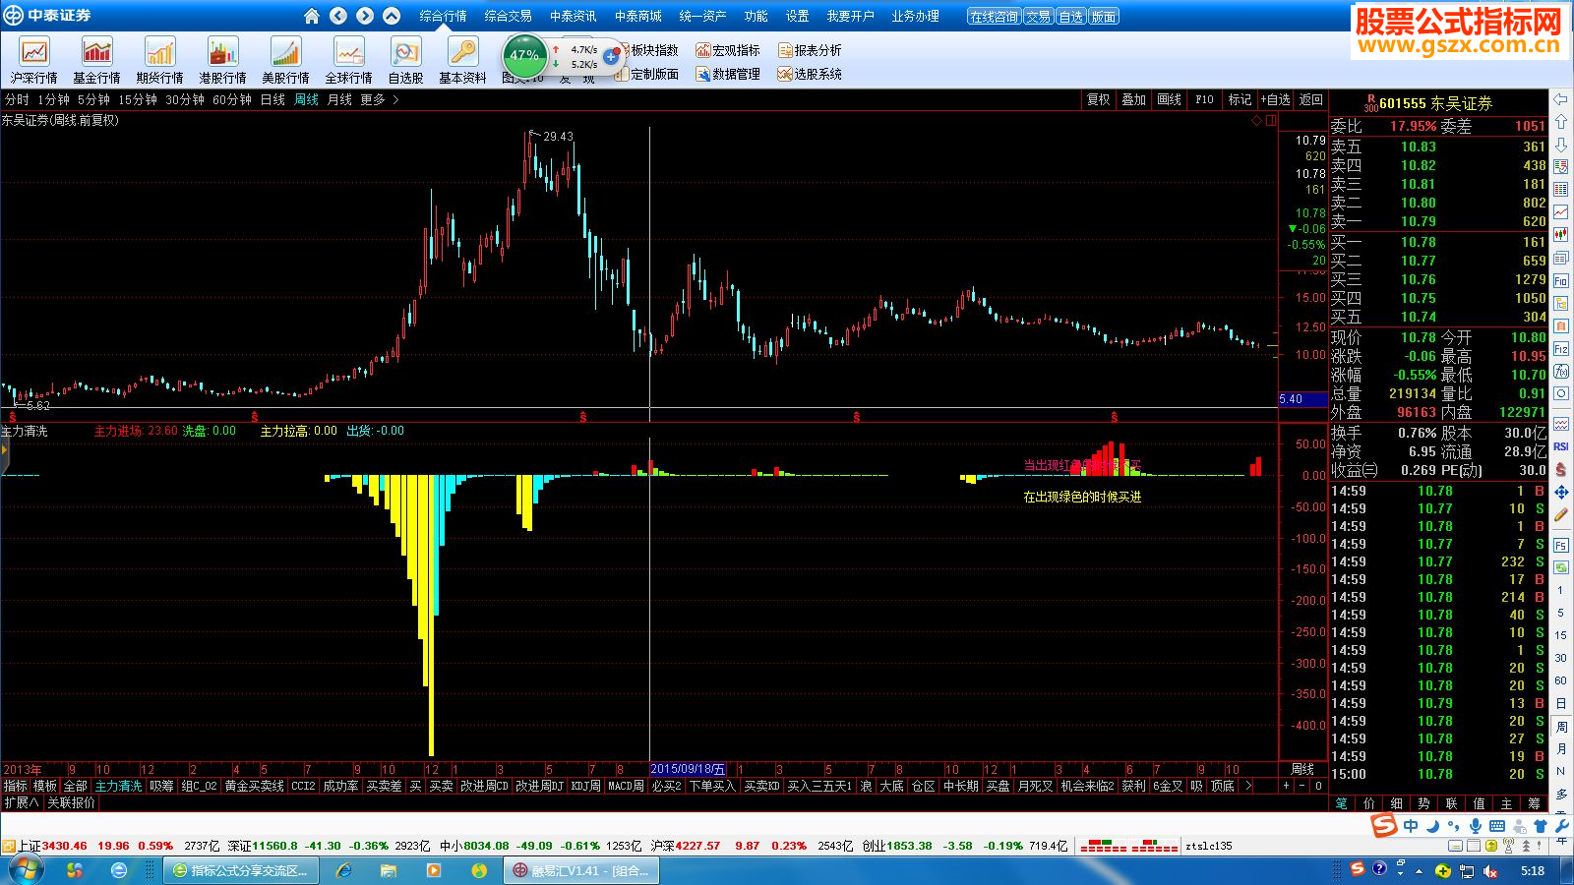Click 在线咨询 button

(x=994, y=16)
